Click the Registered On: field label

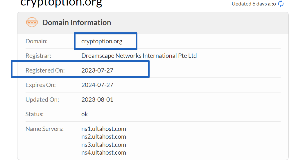click(x=45, y=70)
